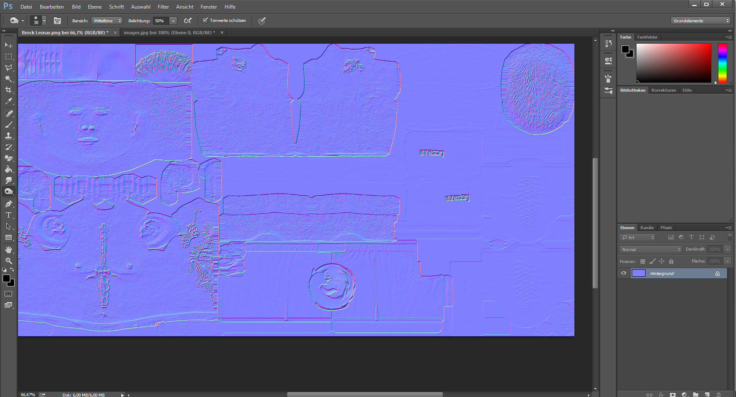Toggle smart object layer filter
Image resolution: width=736 pixels, height=397 pixels.
tap(712, 237)
